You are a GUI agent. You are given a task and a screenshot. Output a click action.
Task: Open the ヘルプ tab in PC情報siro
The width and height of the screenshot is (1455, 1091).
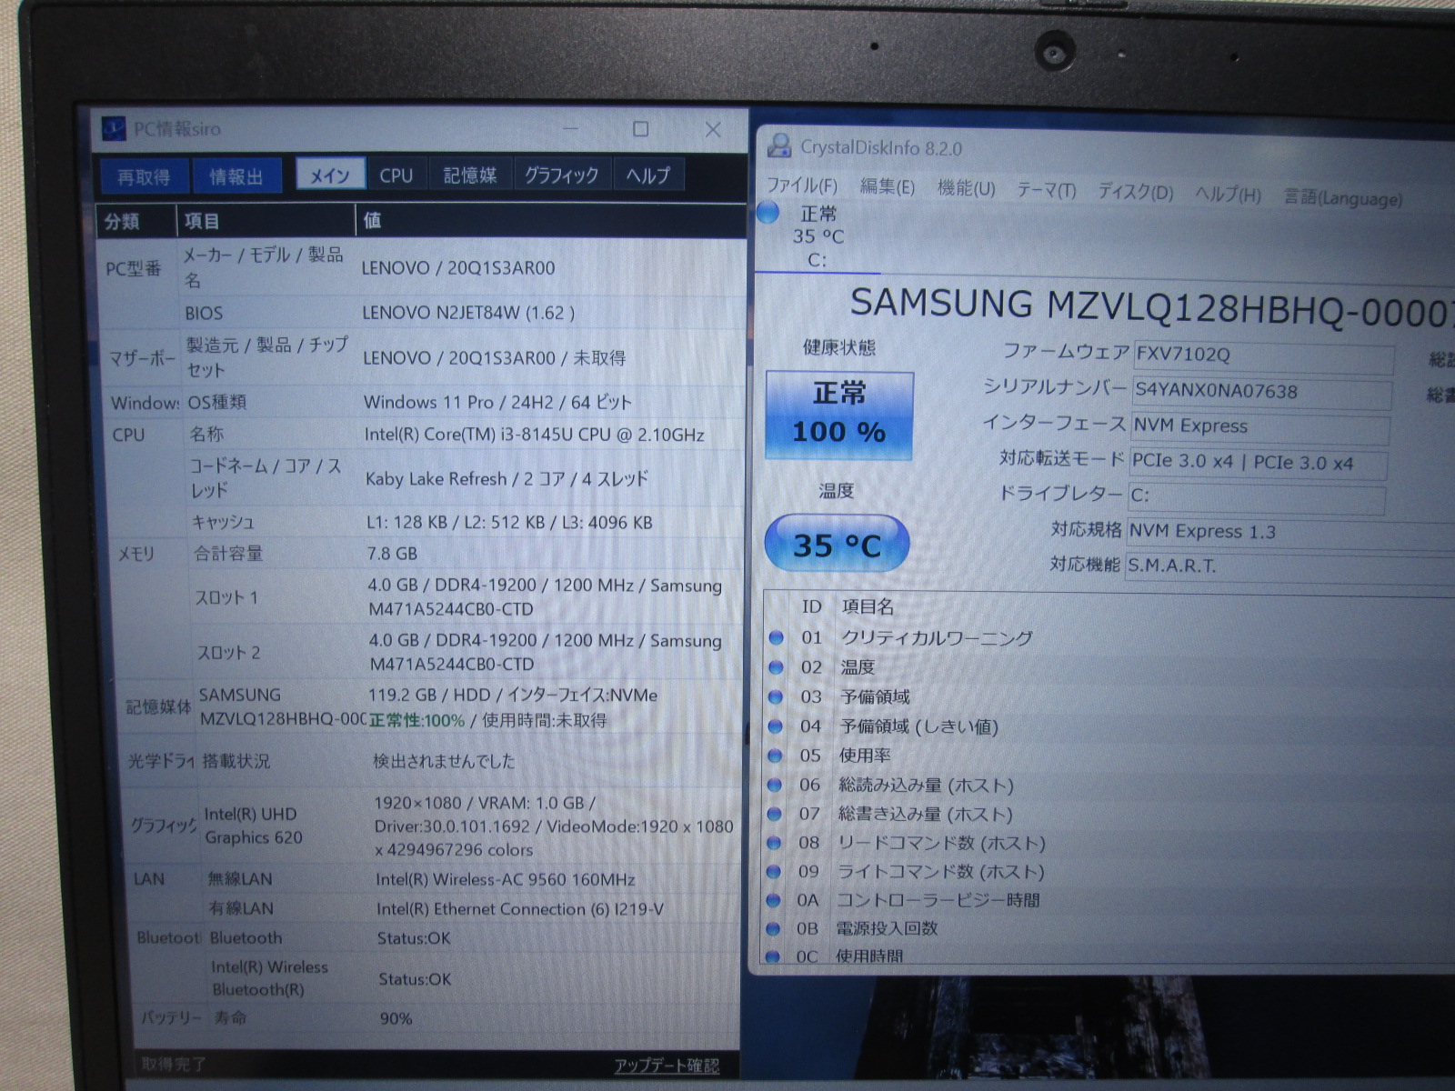(648, 175)
